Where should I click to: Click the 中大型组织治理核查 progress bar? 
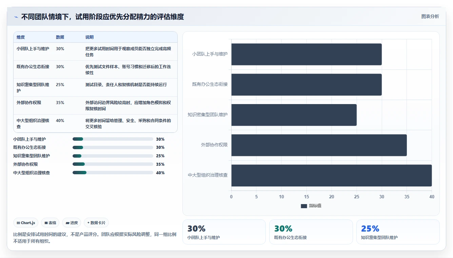[x=113, y=173]
